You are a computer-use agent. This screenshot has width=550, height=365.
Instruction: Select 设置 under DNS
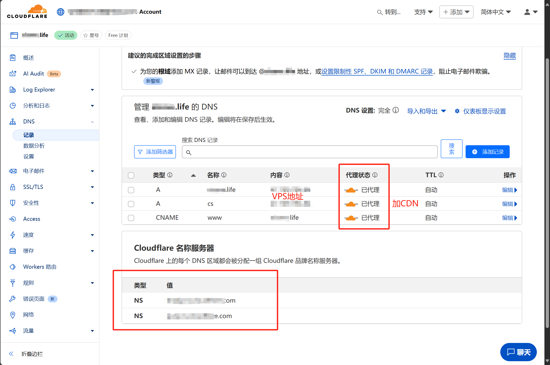(29, 156)
